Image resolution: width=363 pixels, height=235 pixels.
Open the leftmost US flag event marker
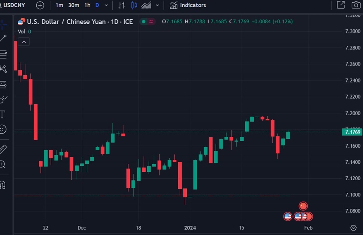tap(288, 216)
